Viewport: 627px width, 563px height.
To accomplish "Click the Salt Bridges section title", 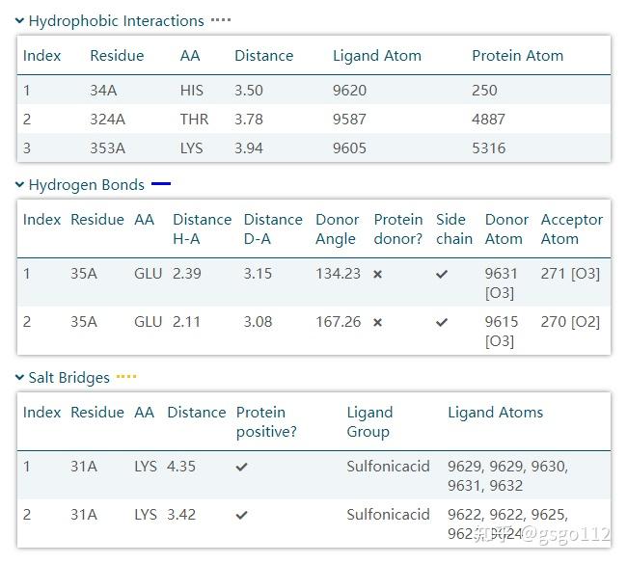I will point(68,377).
